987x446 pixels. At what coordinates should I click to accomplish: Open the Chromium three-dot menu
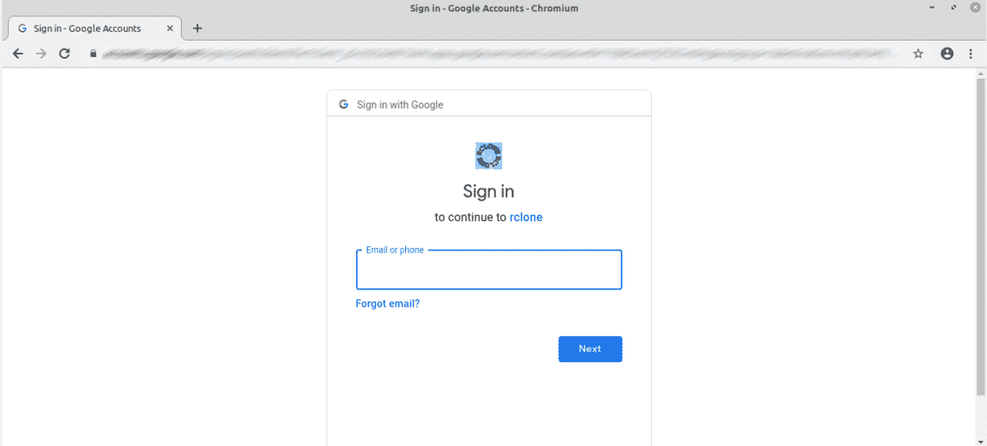tap(971, 54)
